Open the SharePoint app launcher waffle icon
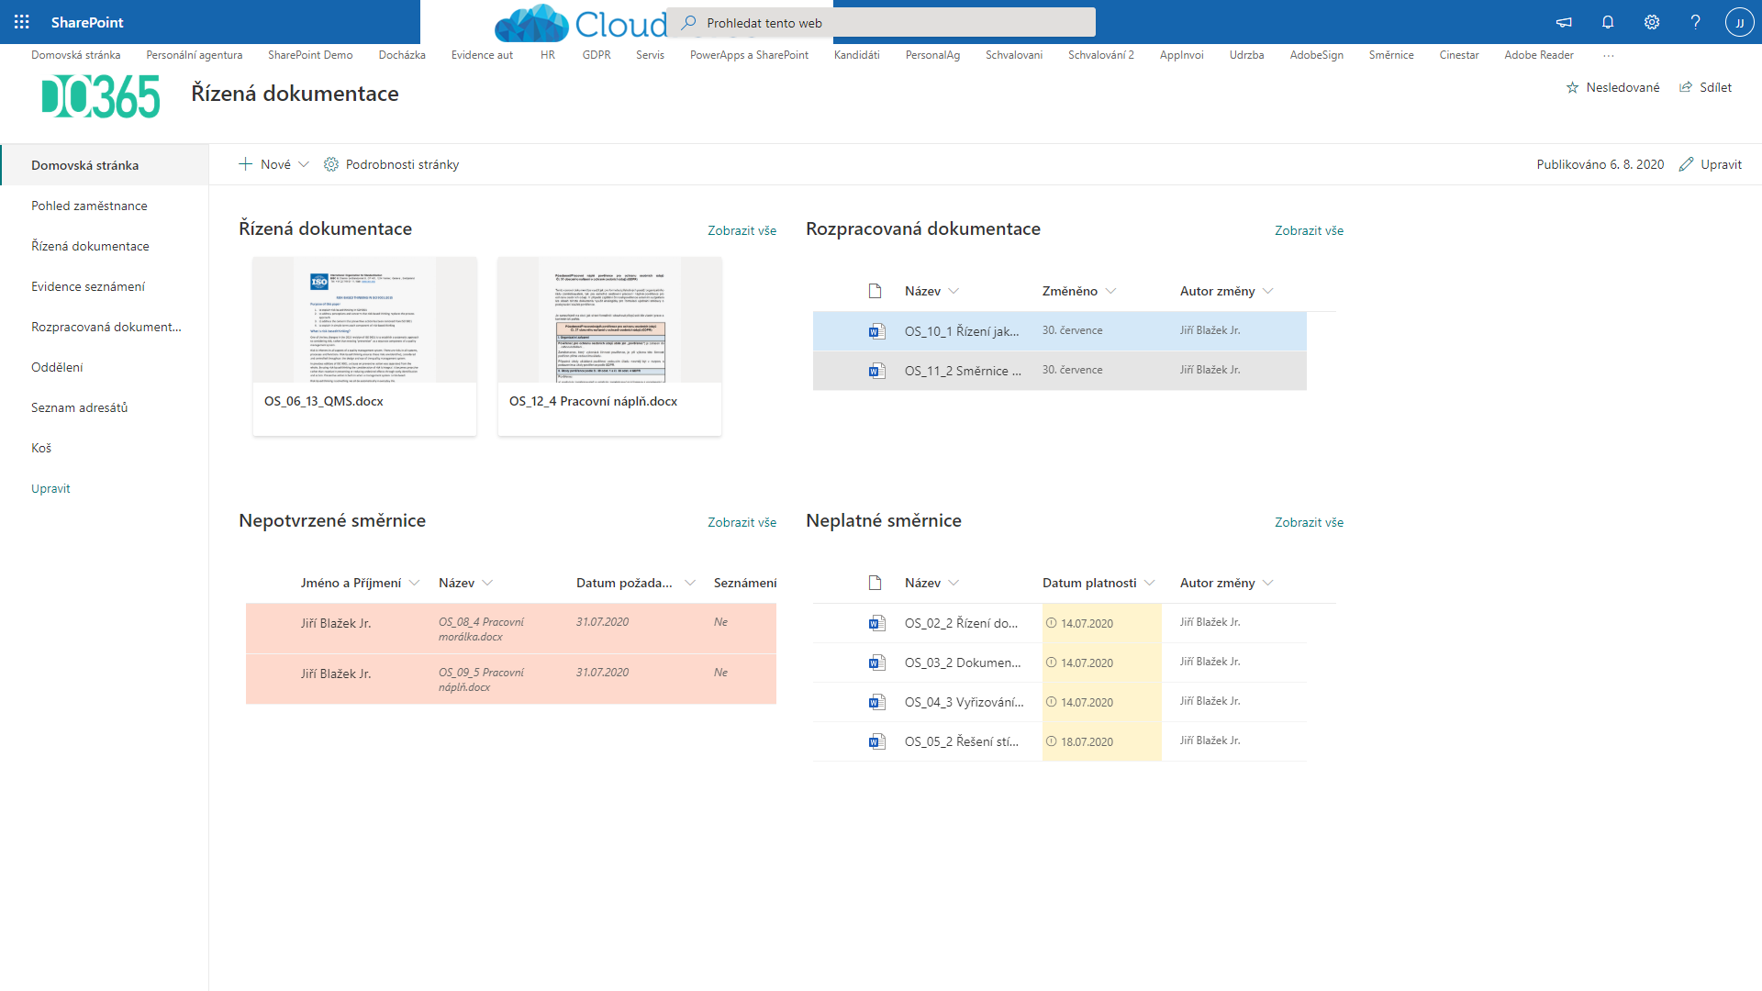Viewport: 1762px width, 991px height. coord(22,22)
